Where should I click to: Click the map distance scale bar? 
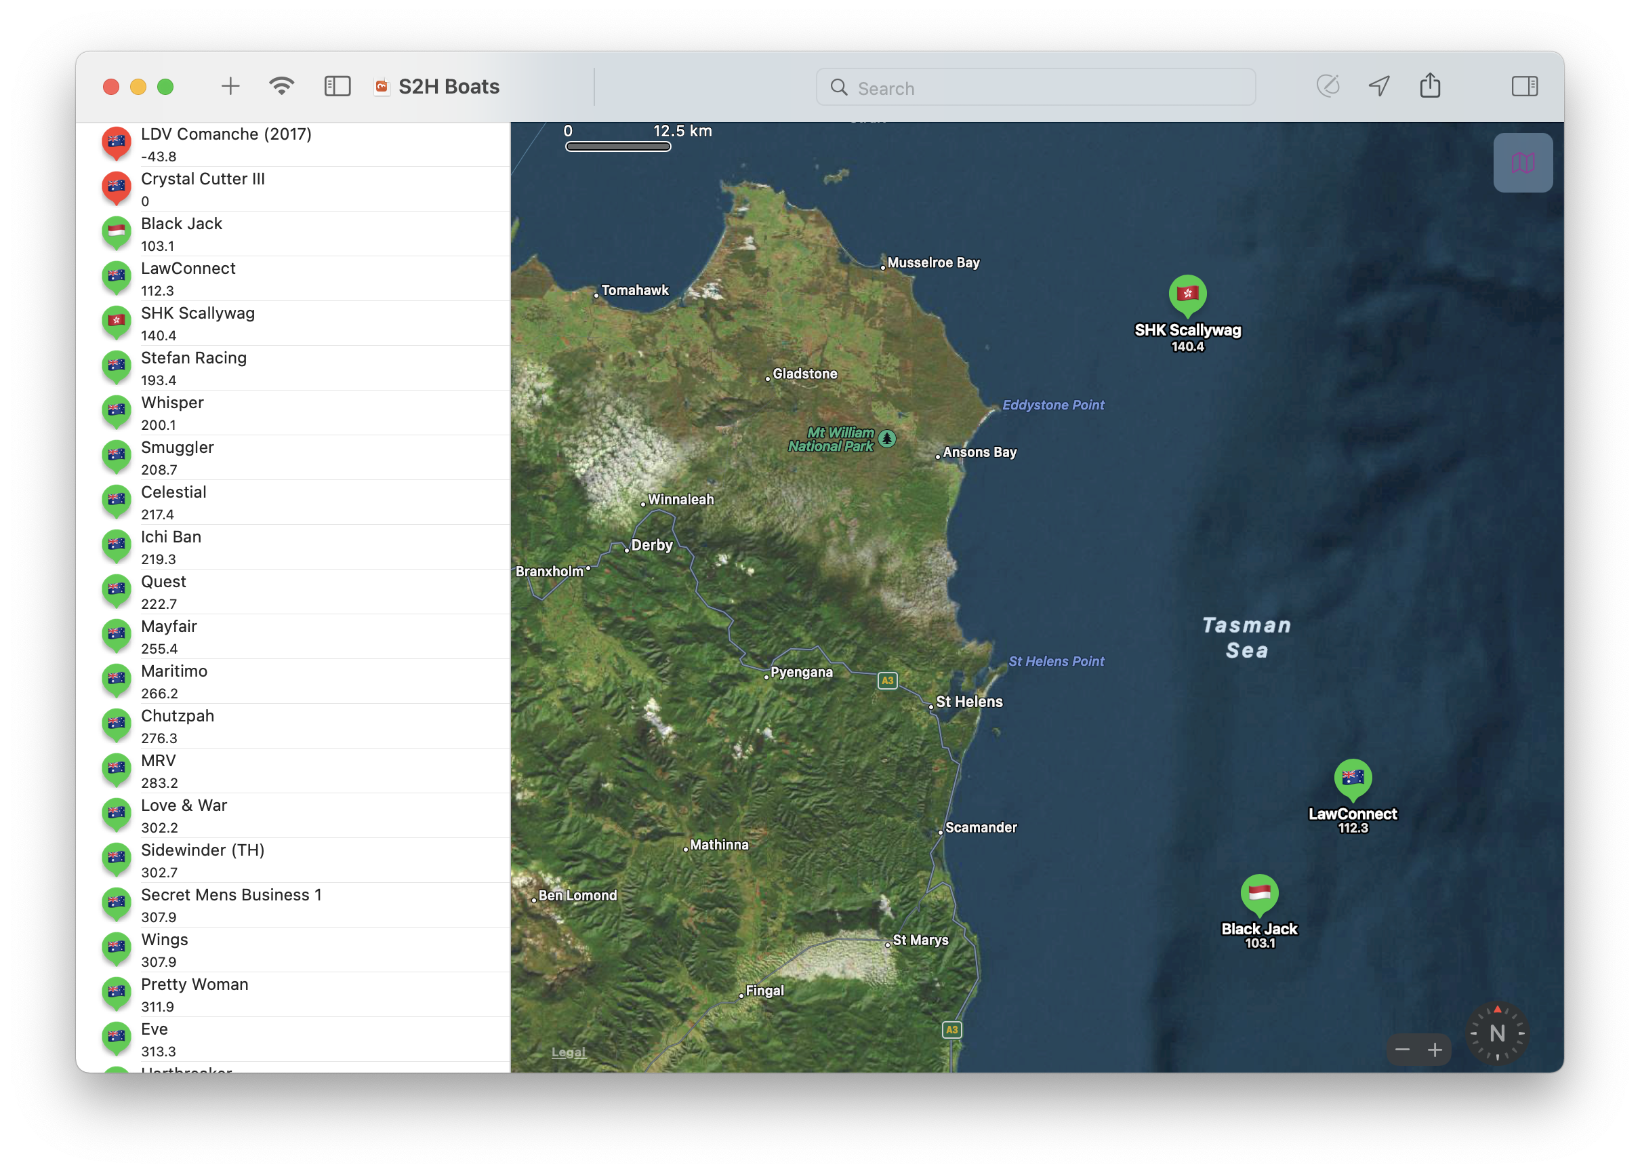click(618, 146)
